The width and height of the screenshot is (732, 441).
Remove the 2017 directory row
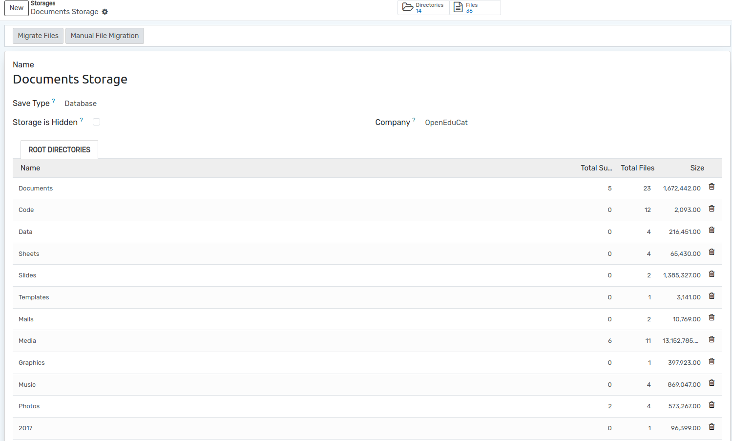click(x=711, y=427)
